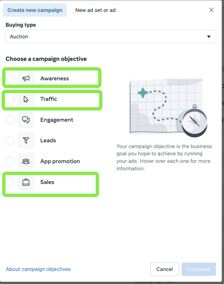Image resolution: width=224 pixels, height=284 pixels.
Task: Click the Buying type dropdown arrow
Action: (209, 36)
